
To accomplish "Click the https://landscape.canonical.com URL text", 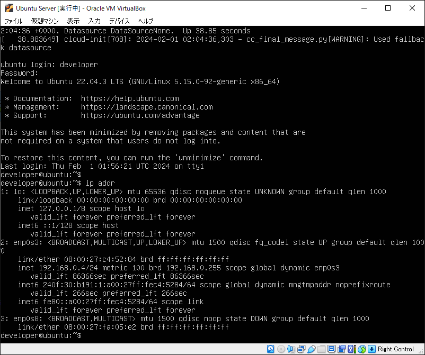I will click(x=147, y=107).
